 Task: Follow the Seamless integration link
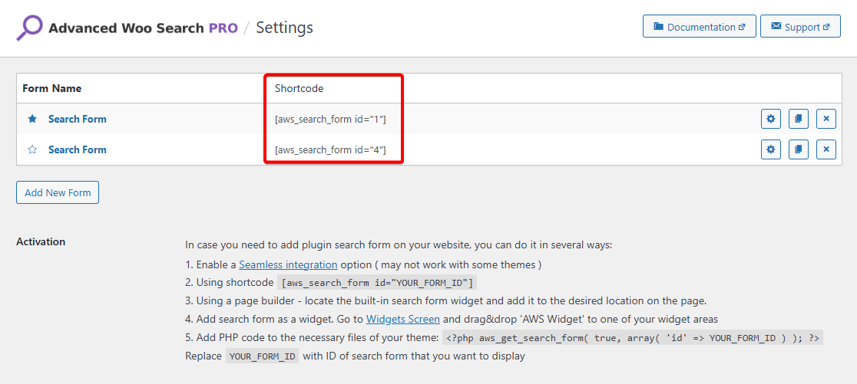288,264
